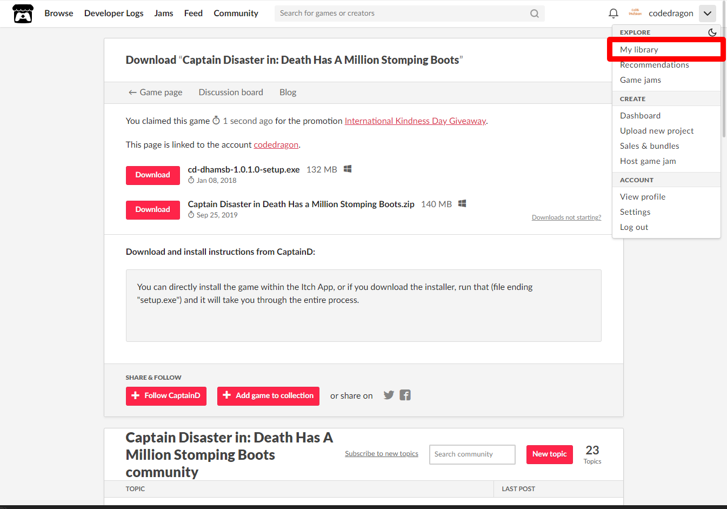Open the Discussion board tab

click(231, 92)
